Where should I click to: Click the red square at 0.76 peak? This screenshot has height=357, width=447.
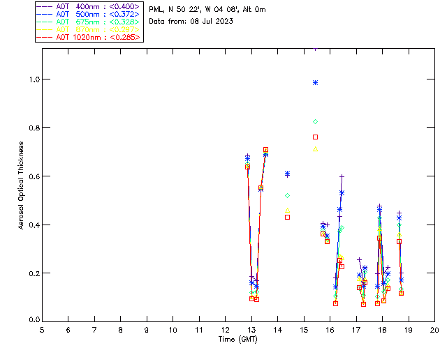pos(315,137)
